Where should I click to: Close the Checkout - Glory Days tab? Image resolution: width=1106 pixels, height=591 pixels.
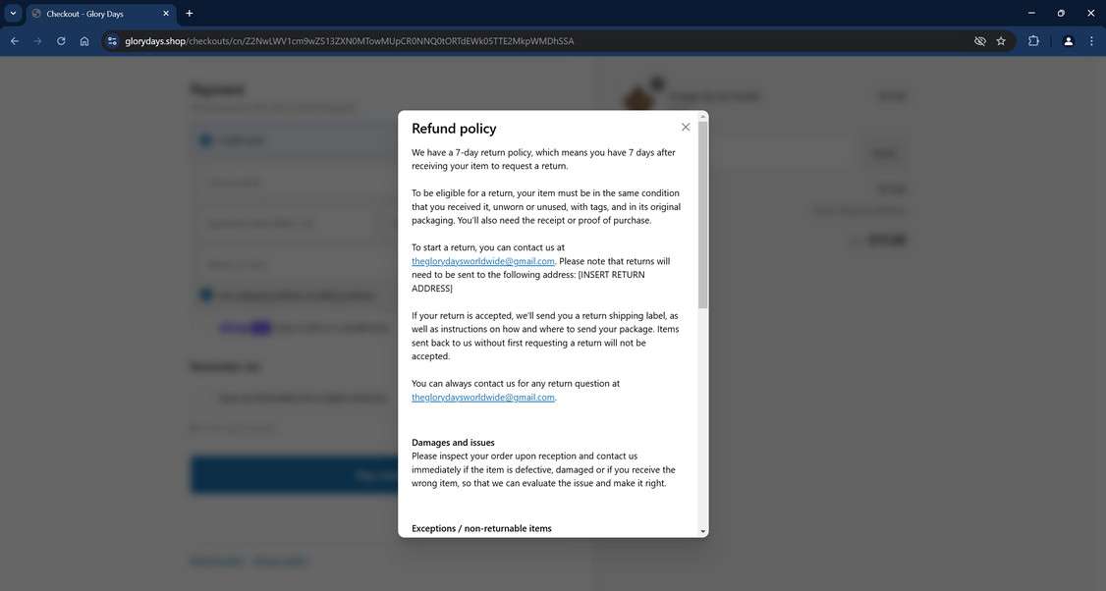click(x=166, y=14)
